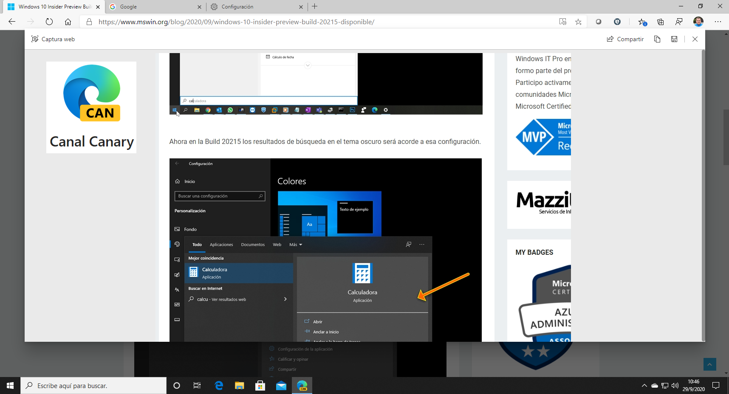This screenshot has width=729, height=394.
Task: Open the browser profile avatar
Action: click(x=699, y=22)
